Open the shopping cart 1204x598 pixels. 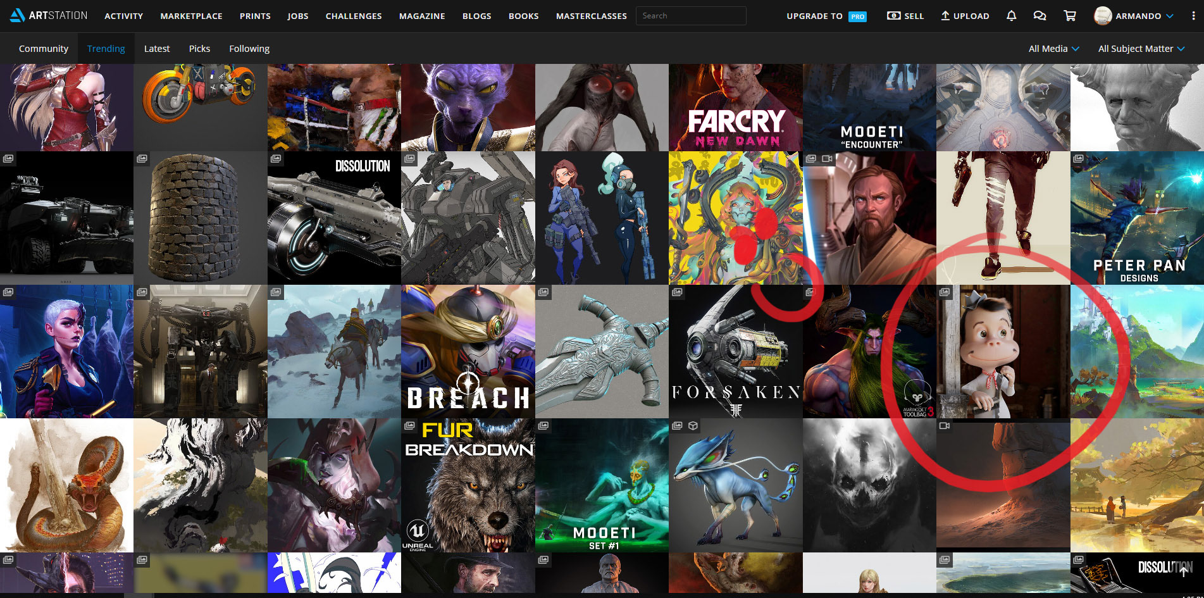click(x=1070, y=16)
